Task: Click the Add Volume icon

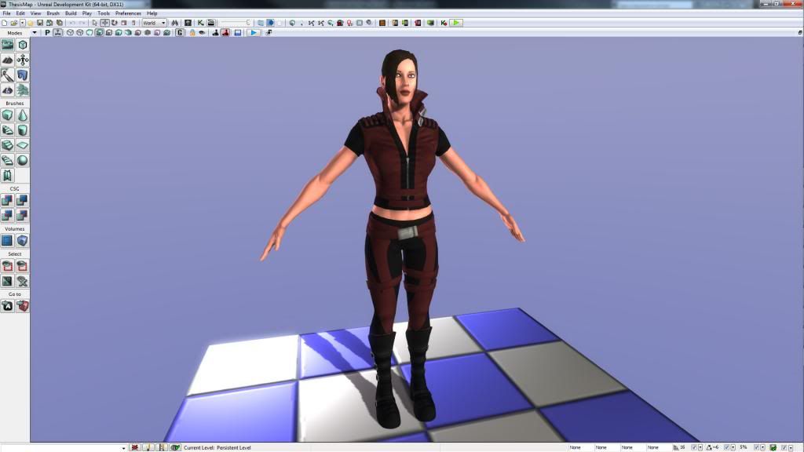Action: click(8, 241)
